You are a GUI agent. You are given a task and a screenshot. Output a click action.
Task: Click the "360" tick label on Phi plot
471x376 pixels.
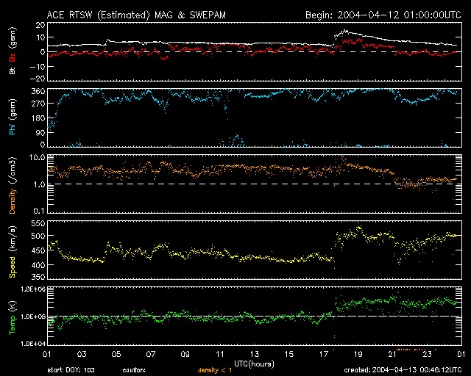click(x=38, y=91)
